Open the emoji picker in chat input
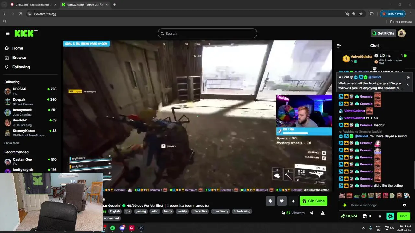 pos(405,205)
